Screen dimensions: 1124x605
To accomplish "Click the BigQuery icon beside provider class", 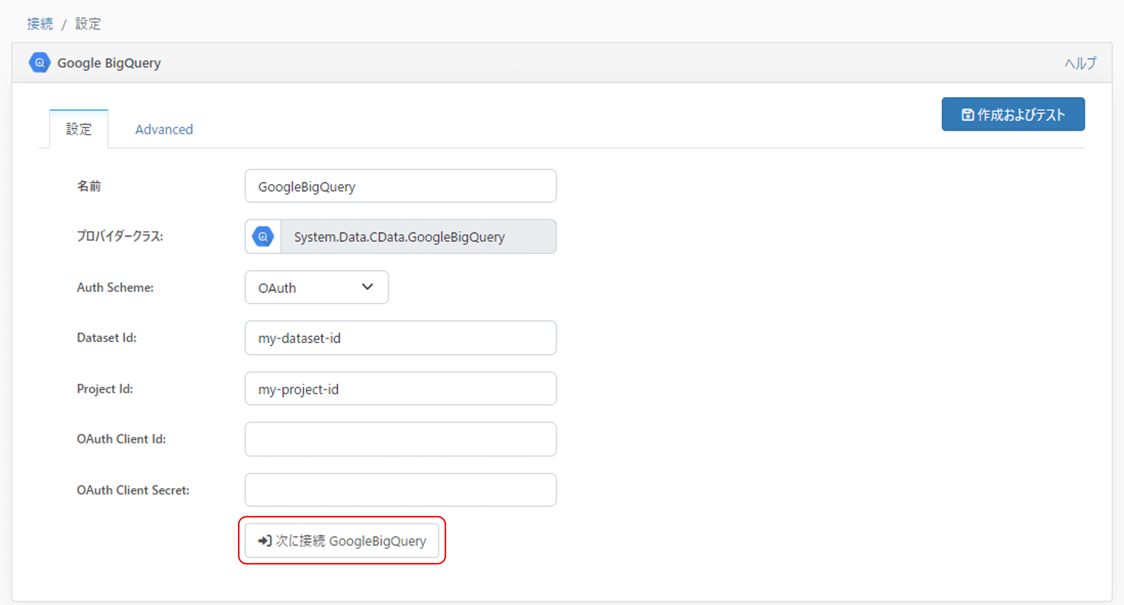I will [263, 237].
